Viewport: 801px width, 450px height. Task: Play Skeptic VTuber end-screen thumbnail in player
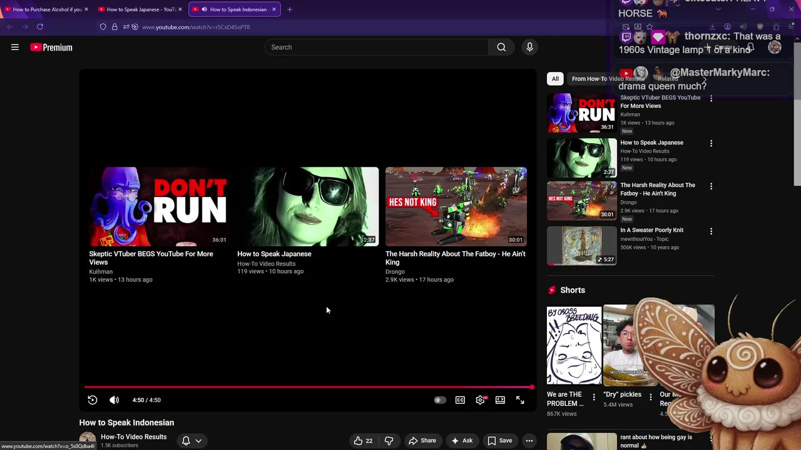click(x=159, y=206)
